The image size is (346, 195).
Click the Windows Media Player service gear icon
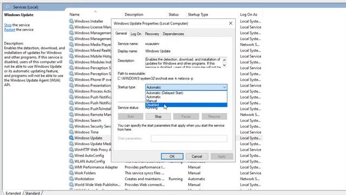pyautogui.click(x=71, y=44)
